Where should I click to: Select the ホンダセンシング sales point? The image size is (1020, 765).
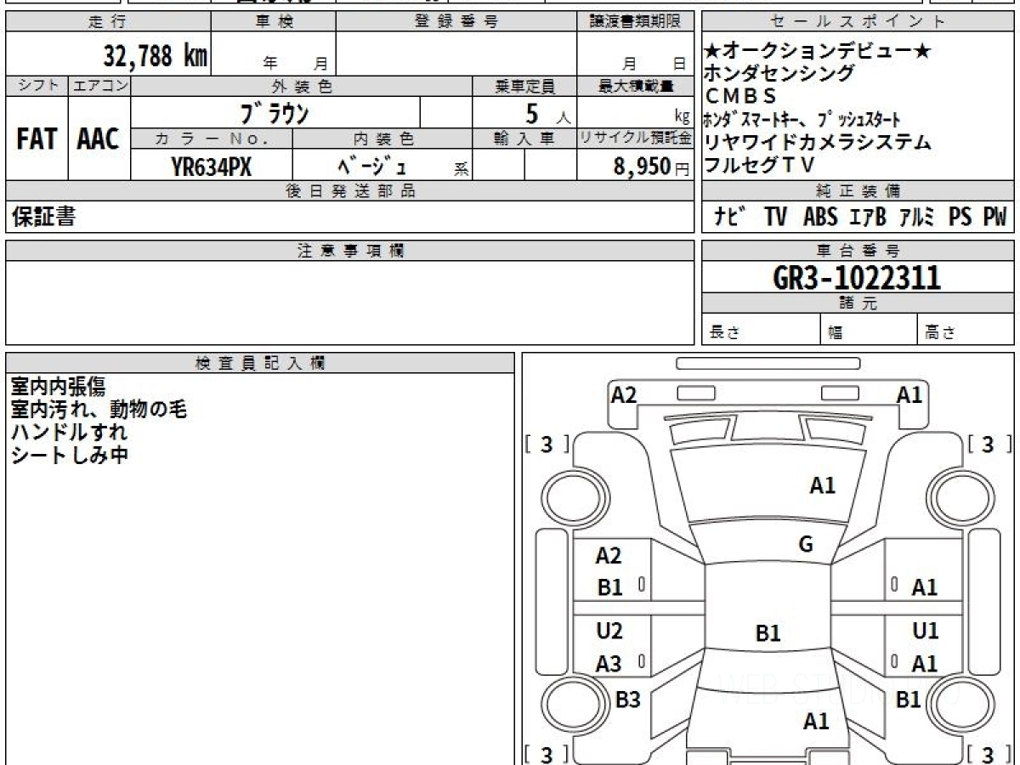(x=779, y=74)
